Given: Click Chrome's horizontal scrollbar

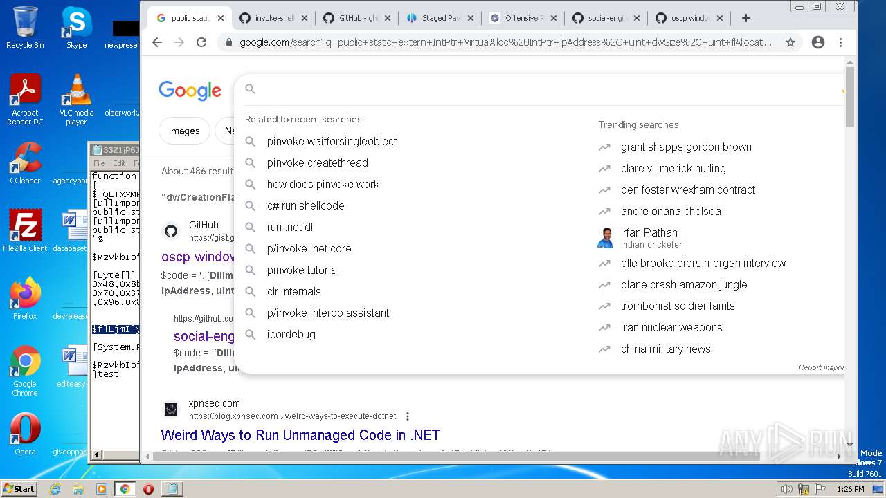Looking at the screenshot, I should [x=457, y=456].
